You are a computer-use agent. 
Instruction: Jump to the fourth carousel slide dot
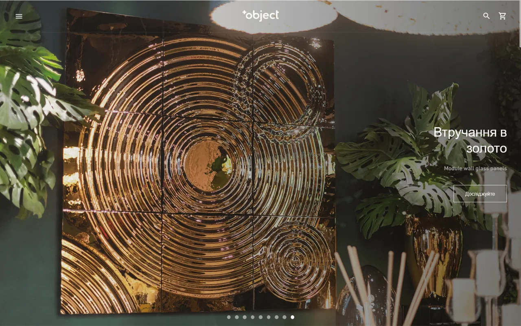[253, 317]
